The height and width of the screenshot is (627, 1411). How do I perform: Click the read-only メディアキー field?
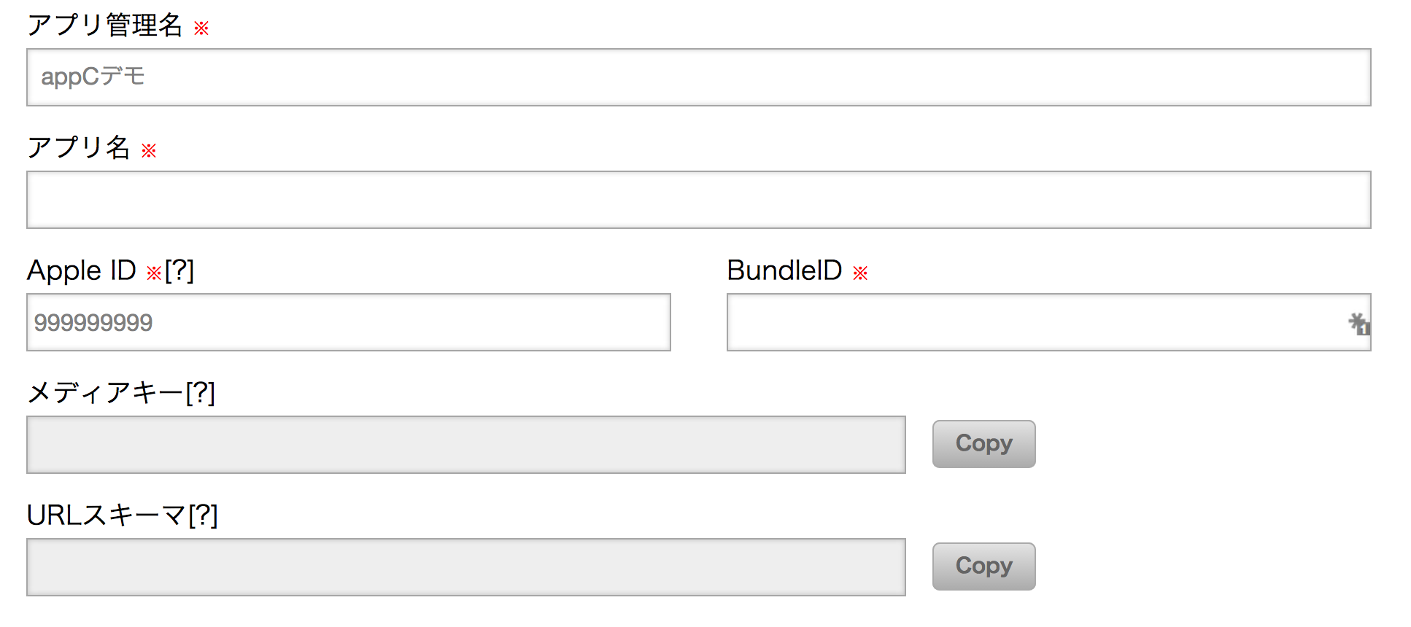pyautogui.click(x=465, y=445)
